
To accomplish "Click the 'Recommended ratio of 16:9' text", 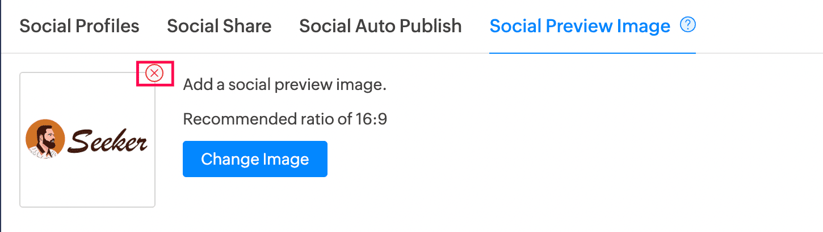I will [x=285, y=119].
